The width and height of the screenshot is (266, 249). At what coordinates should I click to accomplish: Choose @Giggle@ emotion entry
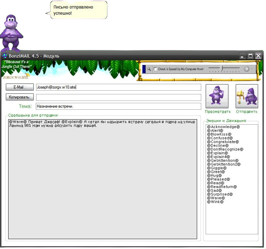point(217,168)
